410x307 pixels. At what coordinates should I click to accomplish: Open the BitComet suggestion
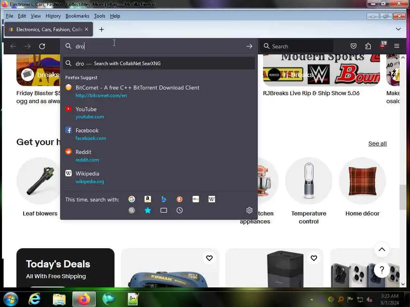point(159,92)
